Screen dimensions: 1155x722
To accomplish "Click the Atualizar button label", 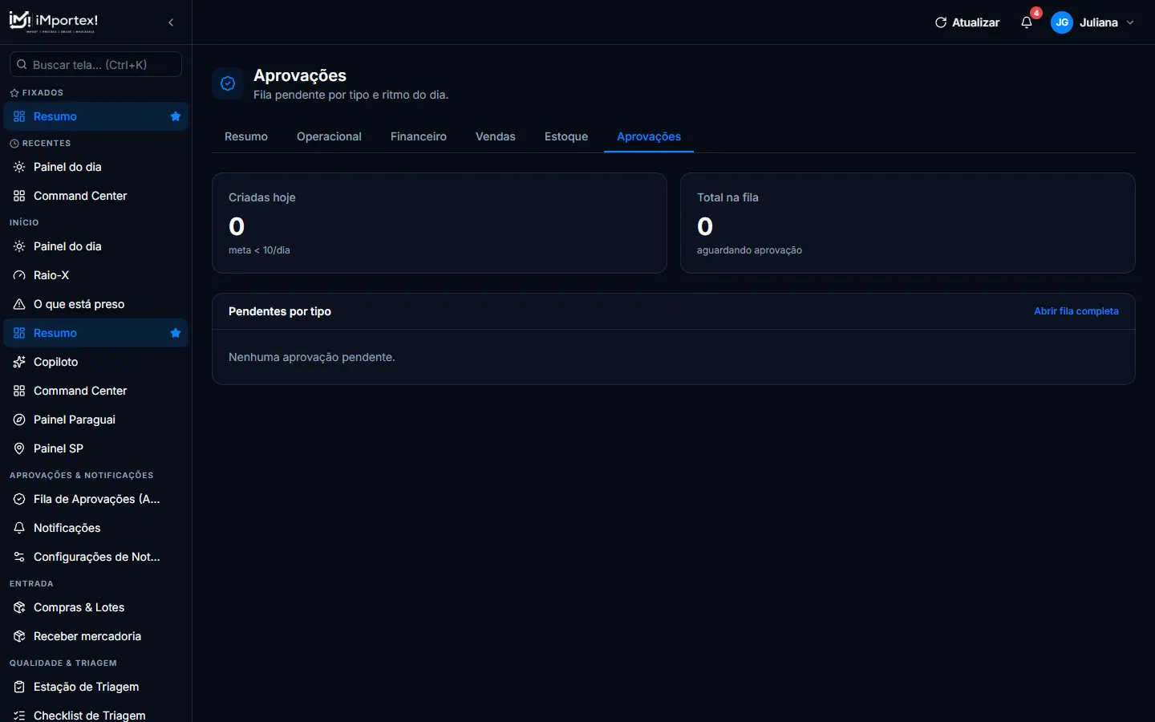I will tap(975, 22).
